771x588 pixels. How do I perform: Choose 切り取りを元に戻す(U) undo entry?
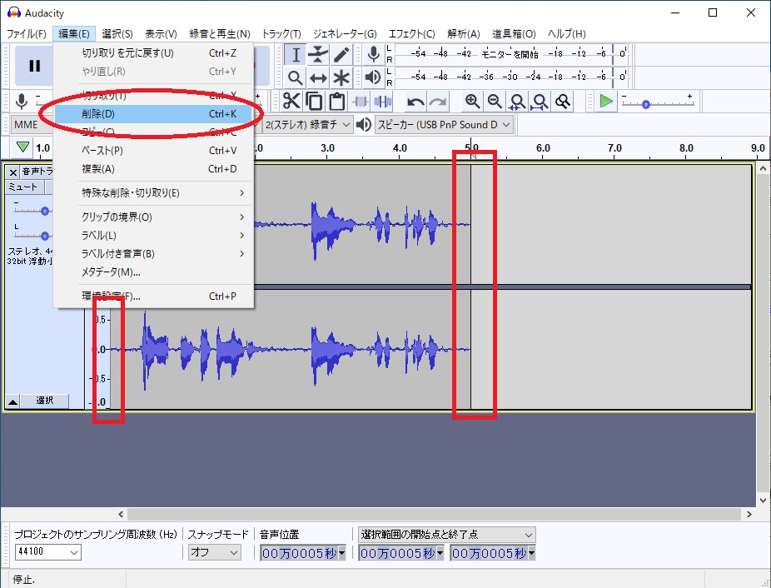tap(153, 53)
